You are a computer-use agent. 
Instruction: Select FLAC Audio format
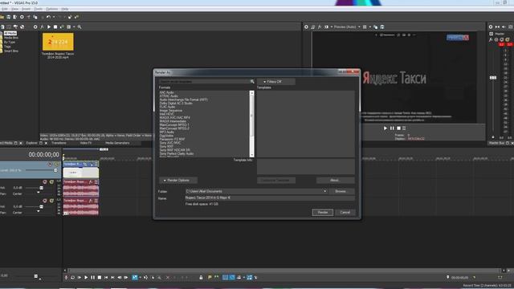point(168,107)
